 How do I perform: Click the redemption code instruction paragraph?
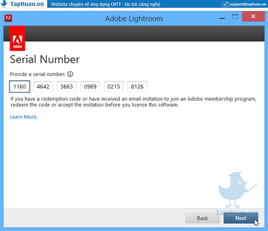[x=133, y=102]
